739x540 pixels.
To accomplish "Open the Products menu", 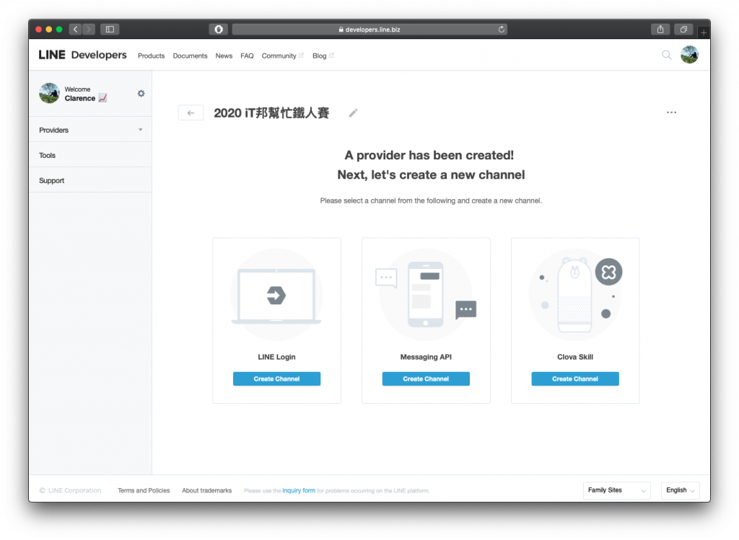I will pyautogui.click(x=152, y=56).
